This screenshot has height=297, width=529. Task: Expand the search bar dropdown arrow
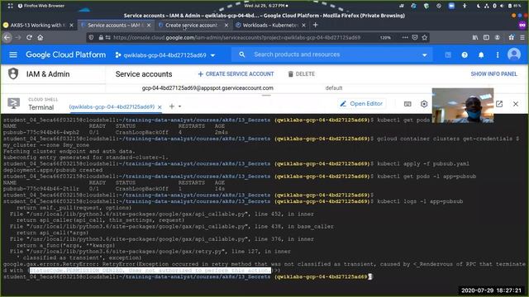[x=424, y=55]
